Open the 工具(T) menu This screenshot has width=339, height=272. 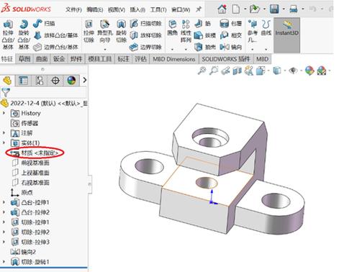click(x=158, y=10)
